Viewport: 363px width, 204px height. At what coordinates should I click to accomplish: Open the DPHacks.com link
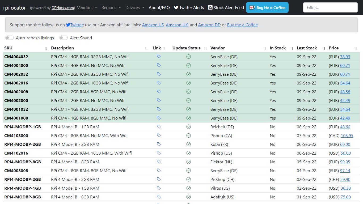[63, 8]
